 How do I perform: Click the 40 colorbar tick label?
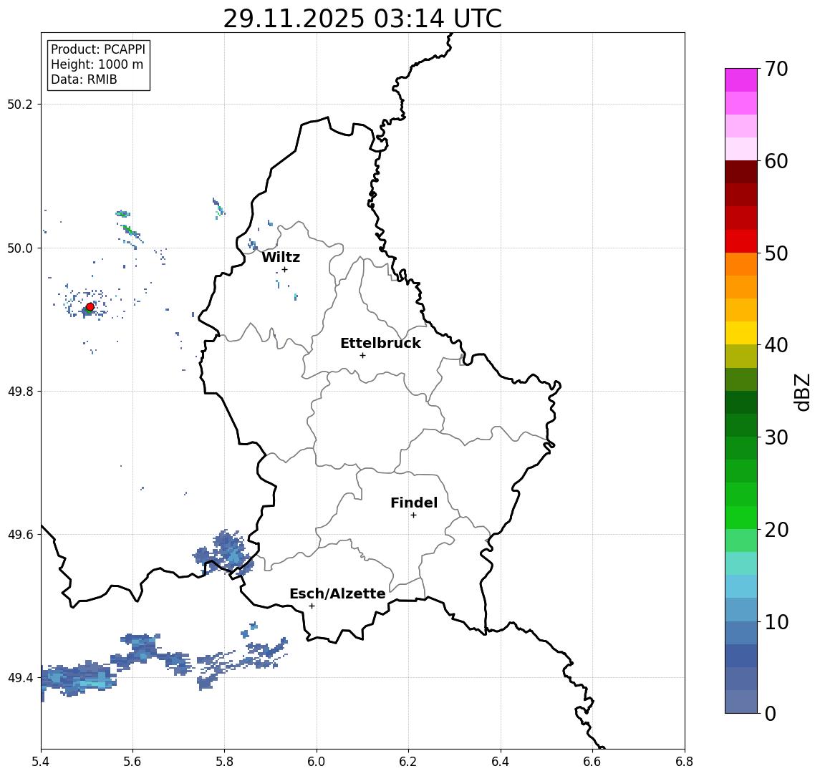pos(776,345)
